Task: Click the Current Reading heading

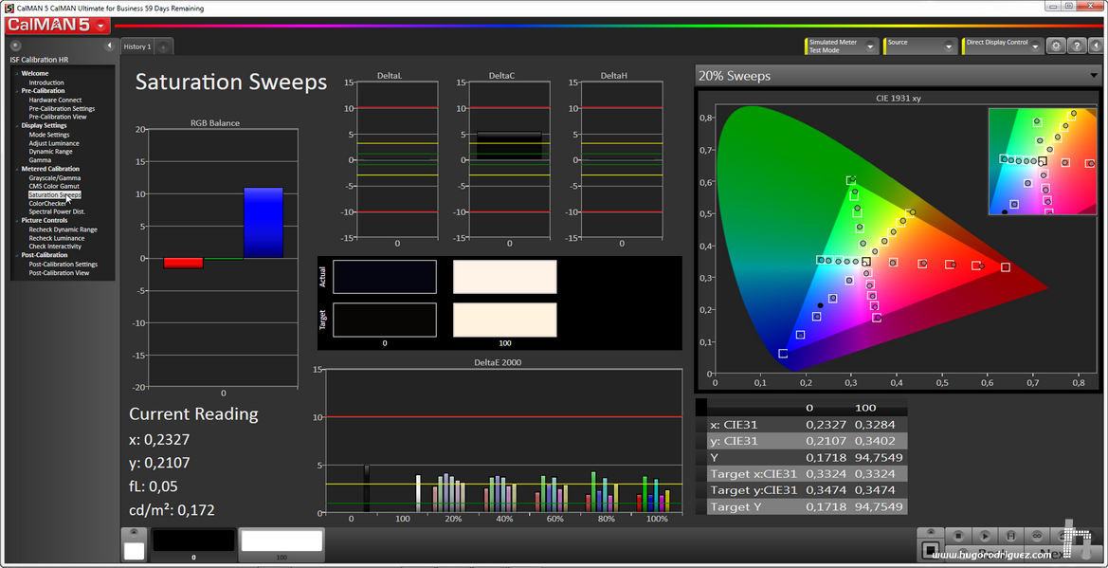Action: point(193,413)
